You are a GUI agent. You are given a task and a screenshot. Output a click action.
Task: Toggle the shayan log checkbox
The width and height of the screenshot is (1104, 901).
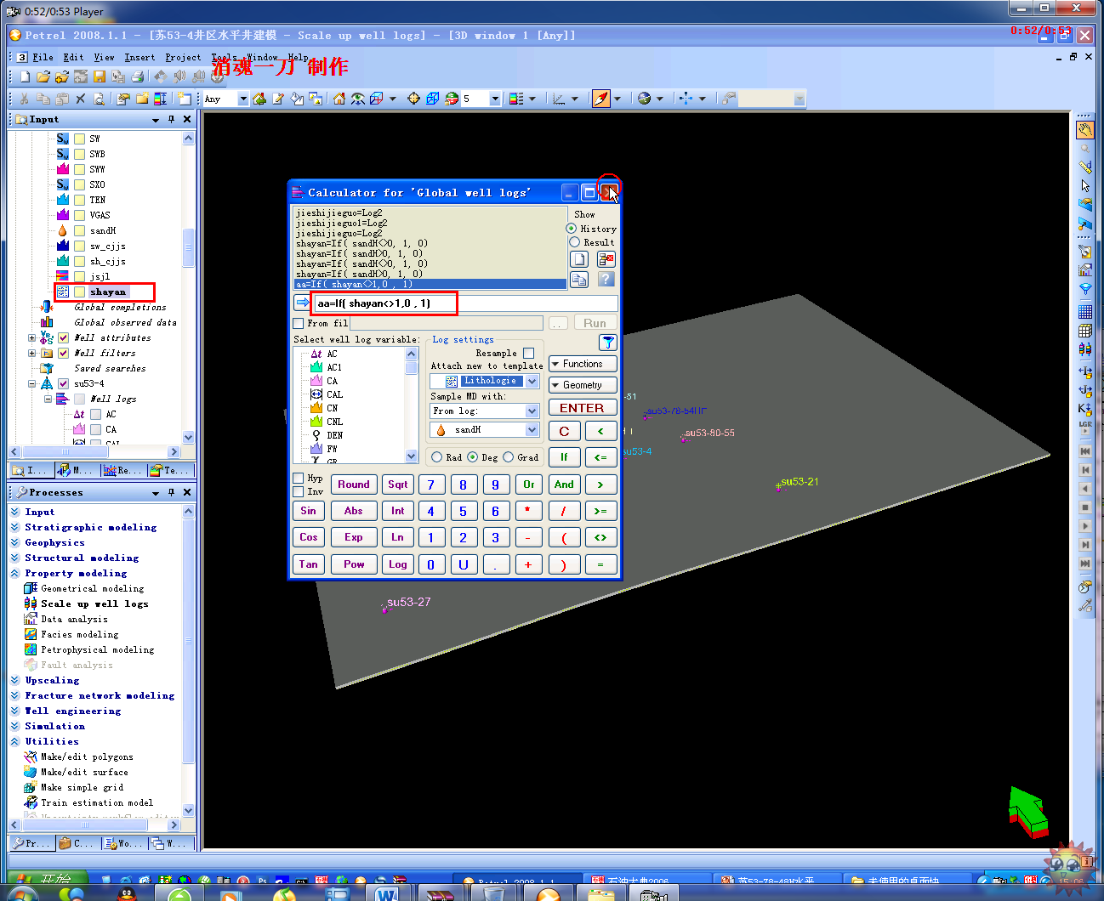click(x=79, y=292)
